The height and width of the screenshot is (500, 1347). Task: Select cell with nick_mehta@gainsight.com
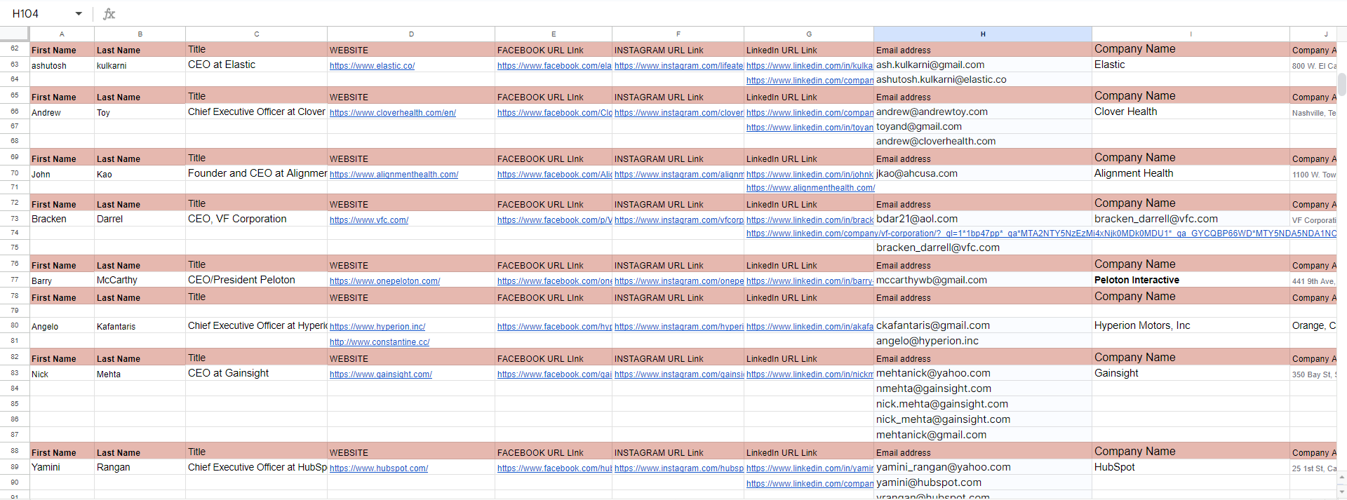982,419
